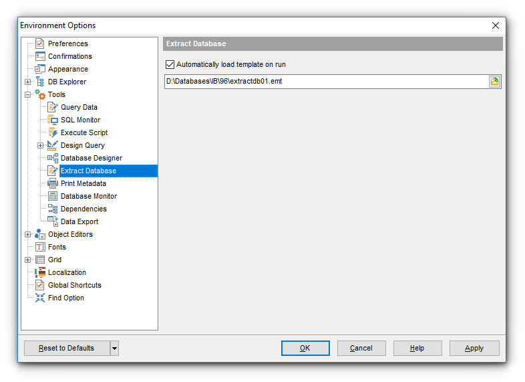The height and width of the screenshot is (382, 525).
Task: Click the Print Metadata printer icon
Action: [53, 183]
